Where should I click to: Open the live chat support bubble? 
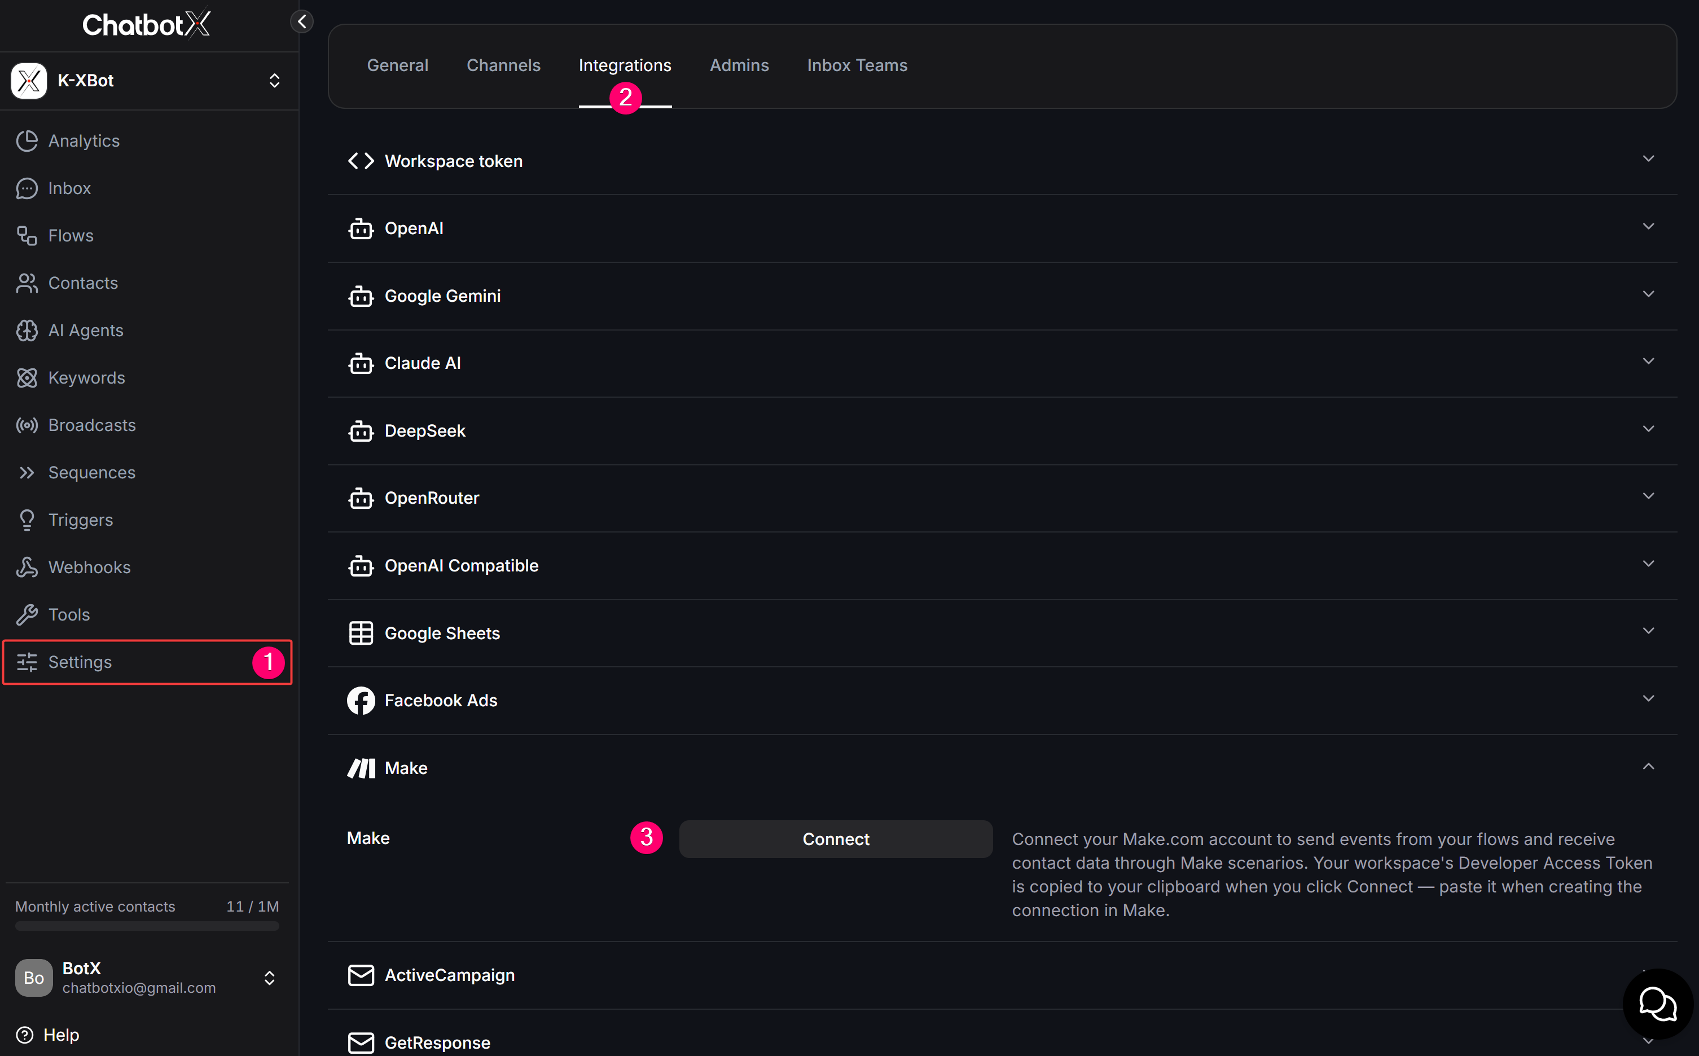pos(1658,1004)
